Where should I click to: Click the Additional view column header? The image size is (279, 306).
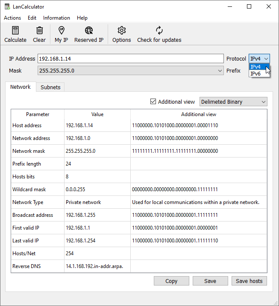[199, 114]
